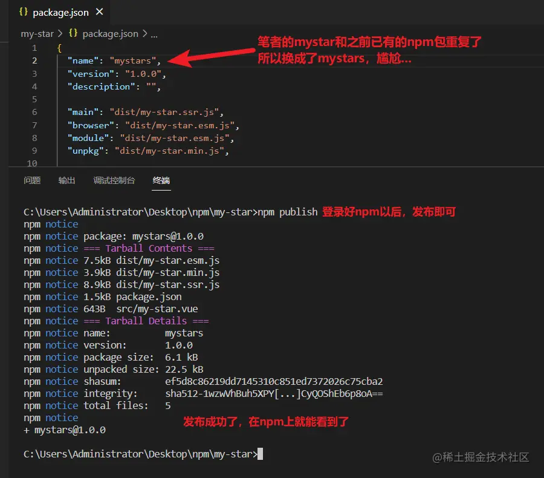
Task: Click the integrity sha512 value
Action: coord(274,393)
